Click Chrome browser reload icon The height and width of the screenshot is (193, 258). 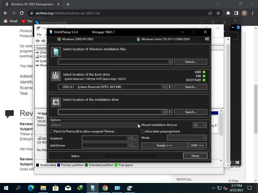(x=22, y=13)
